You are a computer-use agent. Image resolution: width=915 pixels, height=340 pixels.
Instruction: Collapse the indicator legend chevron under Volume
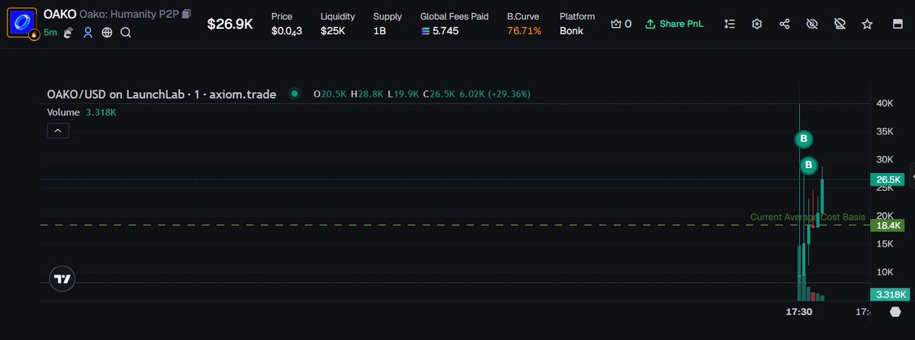pos(58,131)
